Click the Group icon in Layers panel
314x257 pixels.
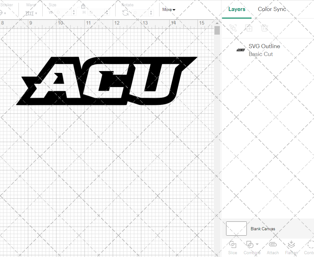233,28
